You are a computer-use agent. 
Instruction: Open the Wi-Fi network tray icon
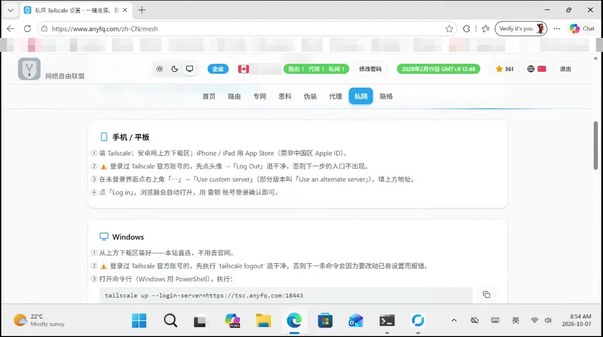coord(534,321)
